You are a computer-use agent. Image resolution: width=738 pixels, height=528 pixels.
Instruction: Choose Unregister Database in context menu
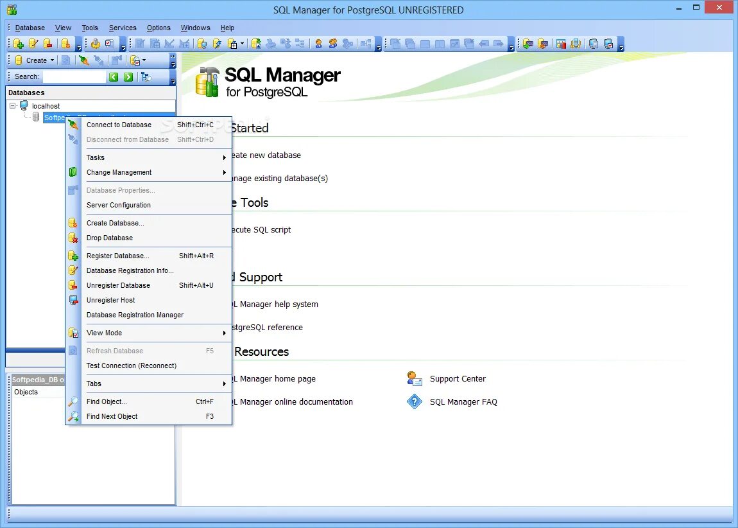click(x=149, y=285)
